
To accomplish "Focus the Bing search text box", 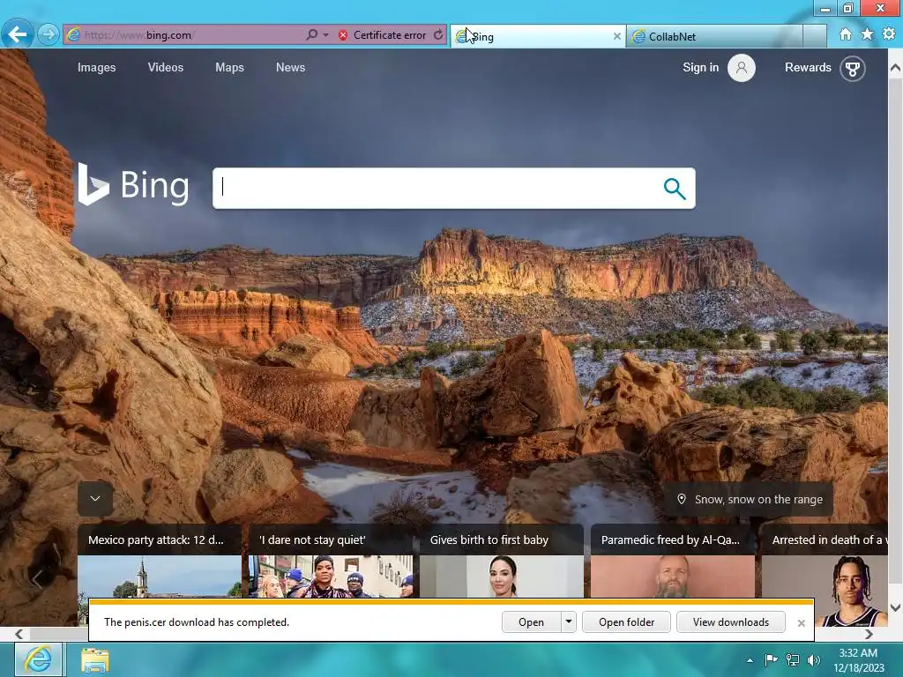I will point(437,189).
